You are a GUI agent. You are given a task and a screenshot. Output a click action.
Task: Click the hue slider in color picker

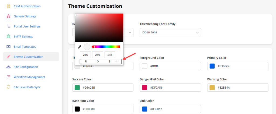[106, 47]
